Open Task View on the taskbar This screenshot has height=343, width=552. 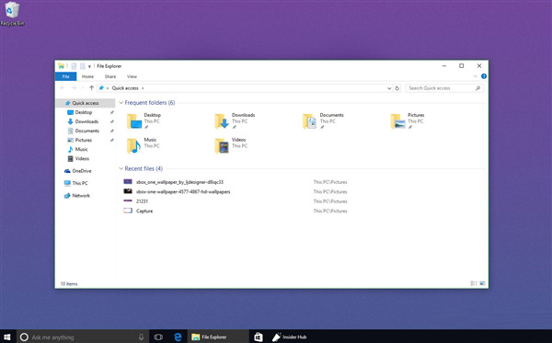pos(158,337)
